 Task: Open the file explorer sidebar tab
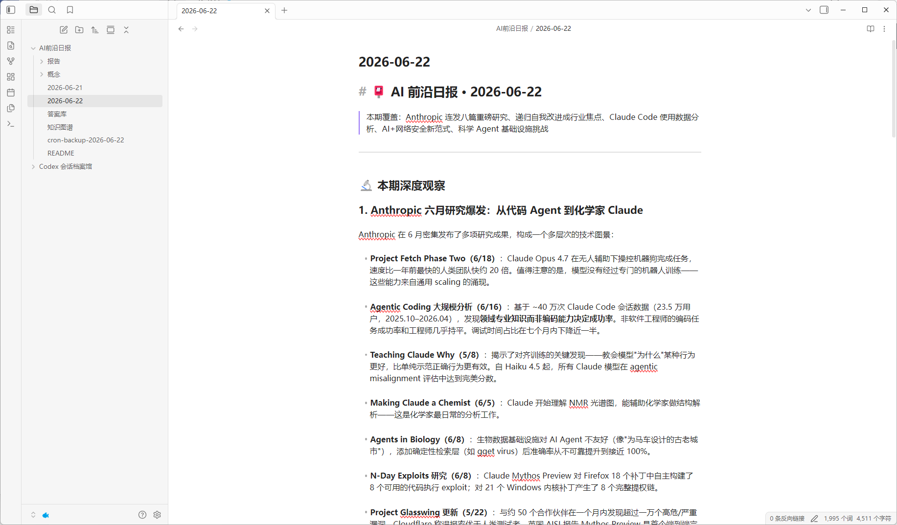pos(34,10)
